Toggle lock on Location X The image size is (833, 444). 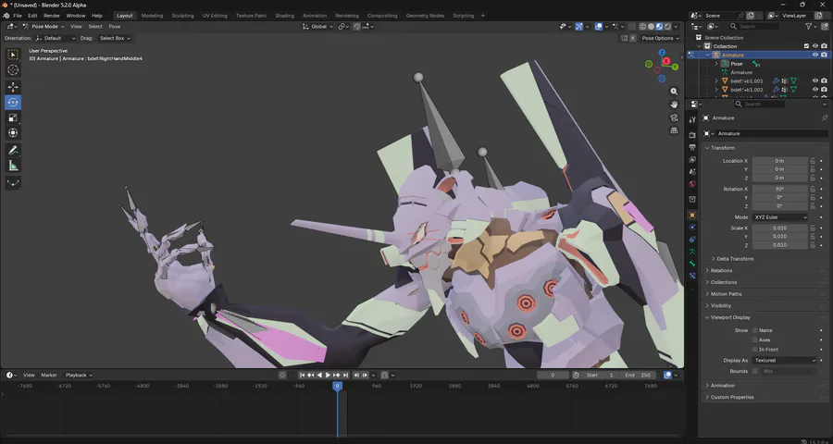[813, 160]
